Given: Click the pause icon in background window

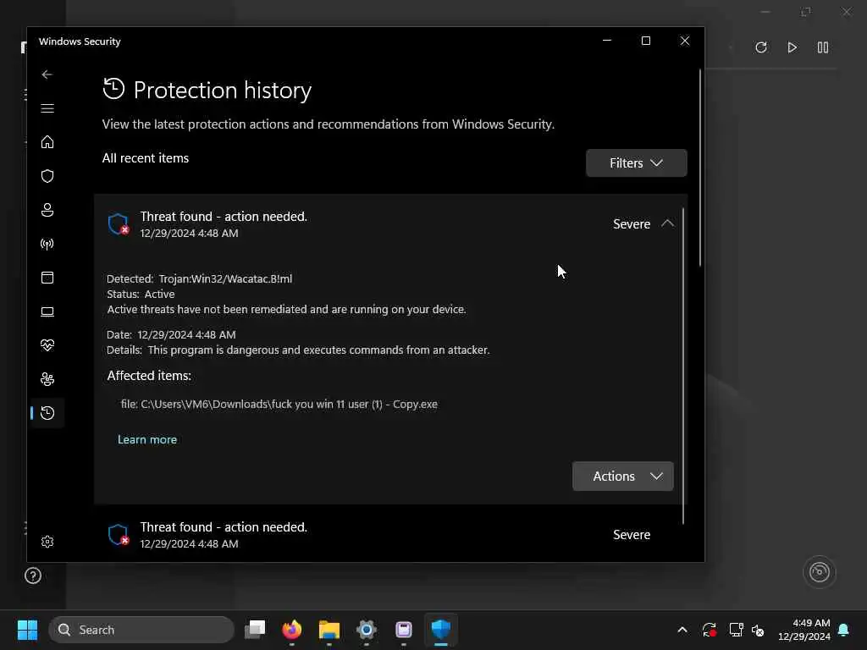Looking at the screenshot, I should [x=823, y=47].
